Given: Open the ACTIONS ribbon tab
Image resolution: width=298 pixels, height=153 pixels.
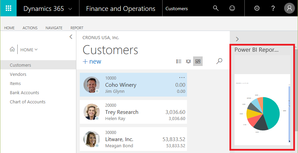Looking at the screenshot, I should (x=30, y=28).
